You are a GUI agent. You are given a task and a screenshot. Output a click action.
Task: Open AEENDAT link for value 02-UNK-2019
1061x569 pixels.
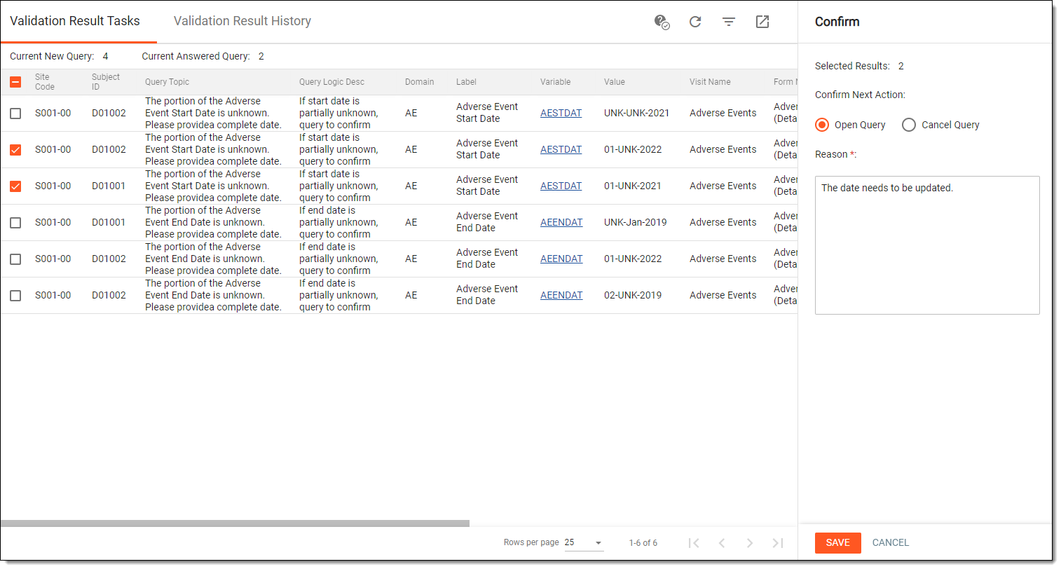point(561,295)
